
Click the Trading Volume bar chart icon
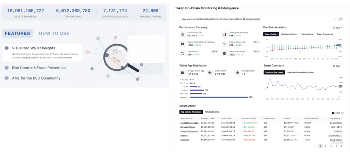[x=224, y=34]
